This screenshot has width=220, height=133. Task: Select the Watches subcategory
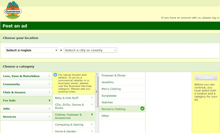(122, 102)
